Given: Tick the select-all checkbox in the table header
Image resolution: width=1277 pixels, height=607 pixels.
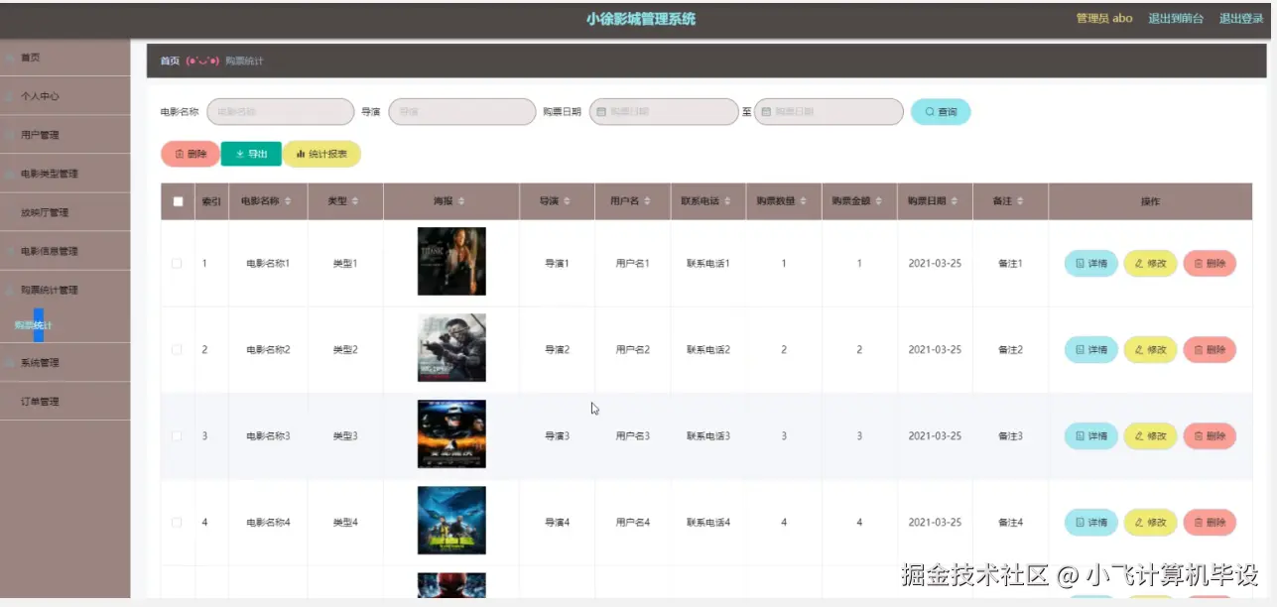Looking at the screenshot, I should pos(178,201).
